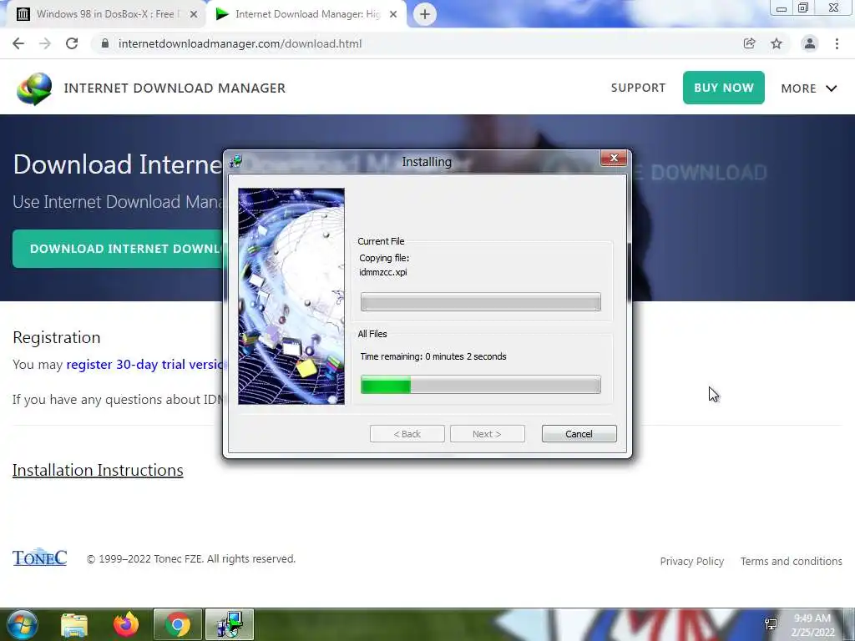Screen dimensions: 855x641
Task: Click DOWNLOAD INTERNET DOWNLOAD MANAGER button
Action: click(x=119, y=249)
